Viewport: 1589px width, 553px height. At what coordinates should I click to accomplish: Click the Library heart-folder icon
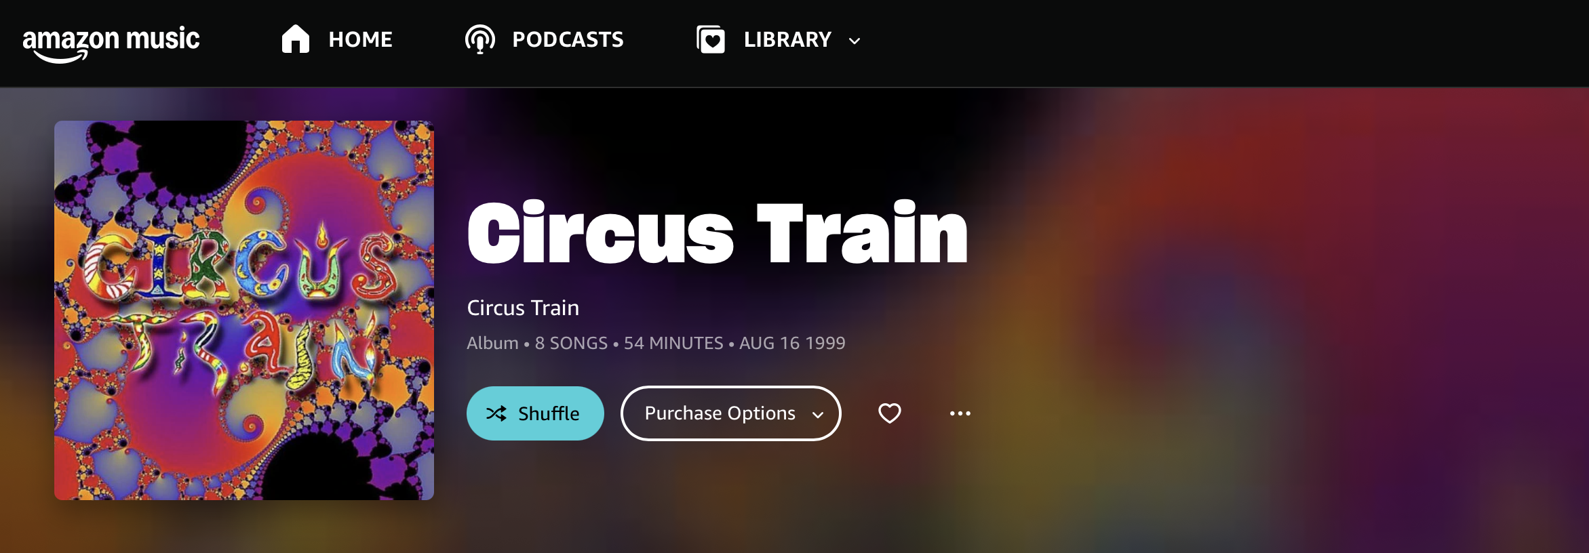[x=711, y=39]
